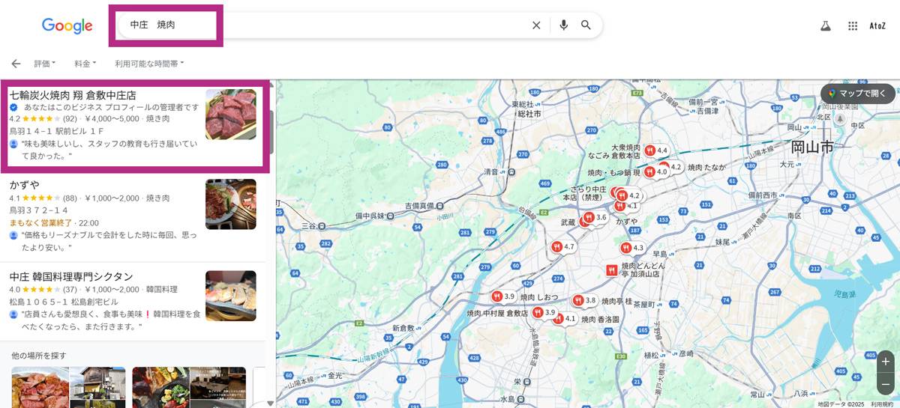Click the 4.7 restaurant map pin
The image size is (900, 408).
coord(562,246)
